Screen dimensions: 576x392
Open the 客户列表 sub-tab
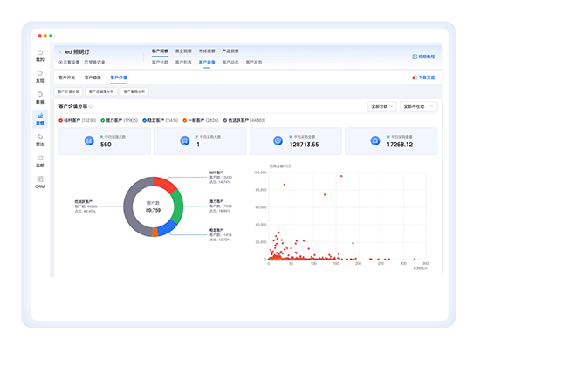[x=183, y=63]
